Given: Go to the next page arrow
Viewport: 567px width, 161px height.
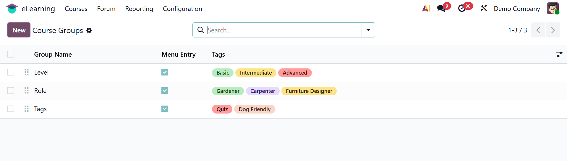Looking at the screenshot, I should click(553, 30).
